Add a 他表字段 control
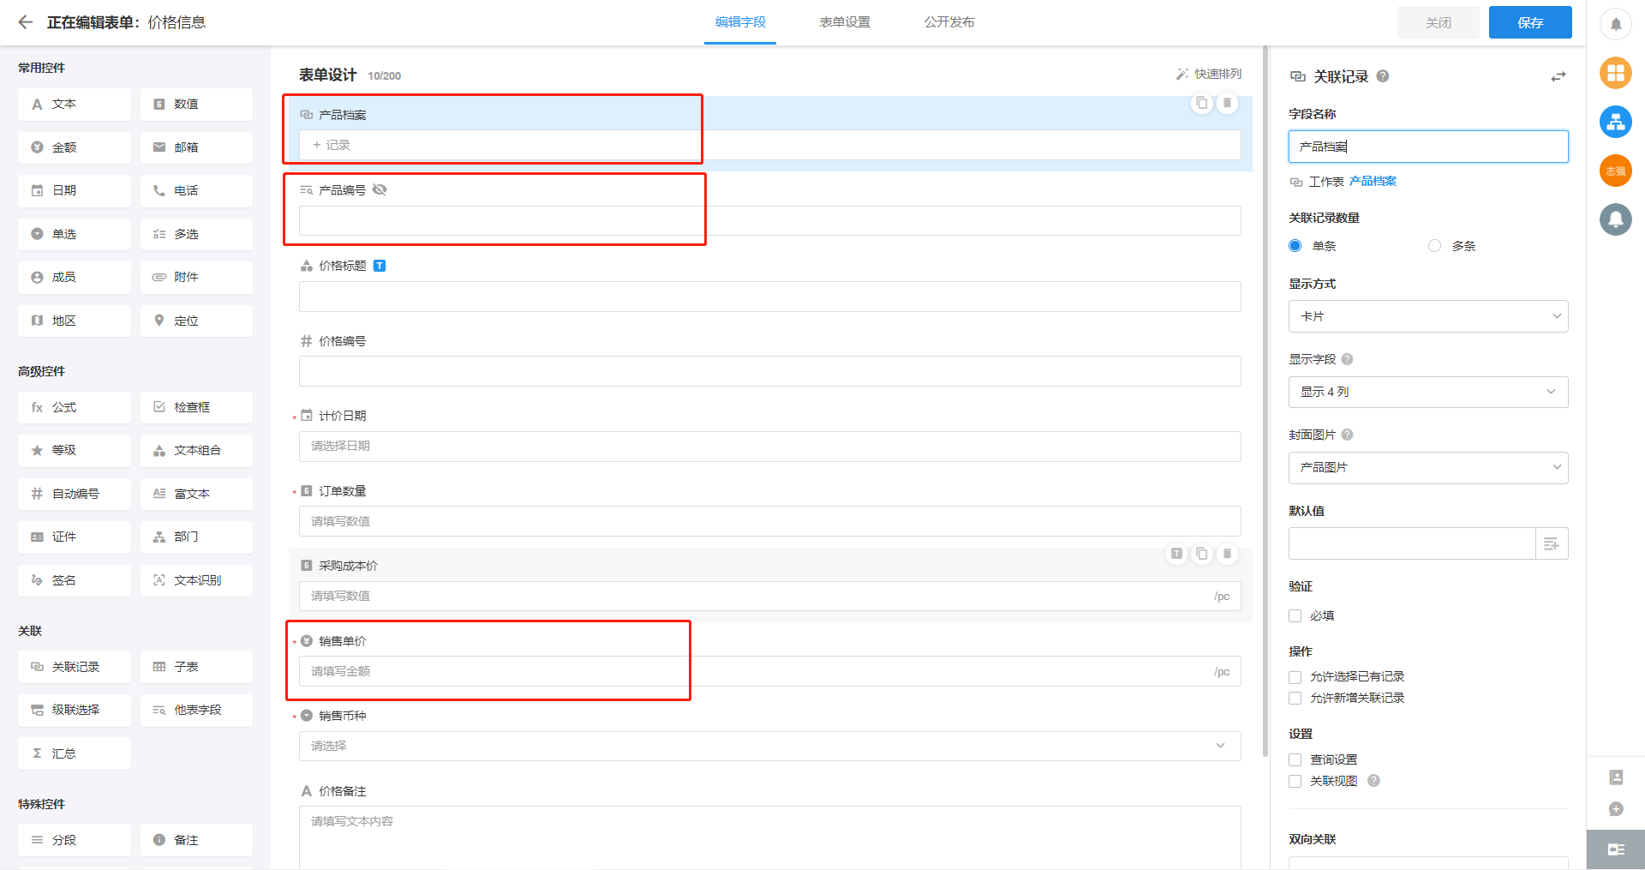Screen dimensions: 1645x870 (196, 710)
